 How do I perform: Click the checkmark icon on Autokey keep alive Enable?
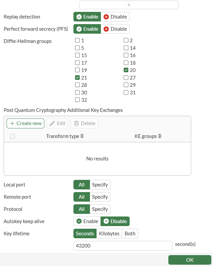pos(78,221)
